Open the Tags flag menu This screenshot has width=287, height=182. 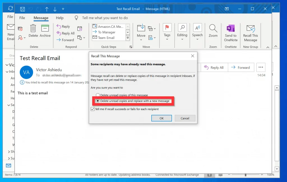tap(167, 32)
